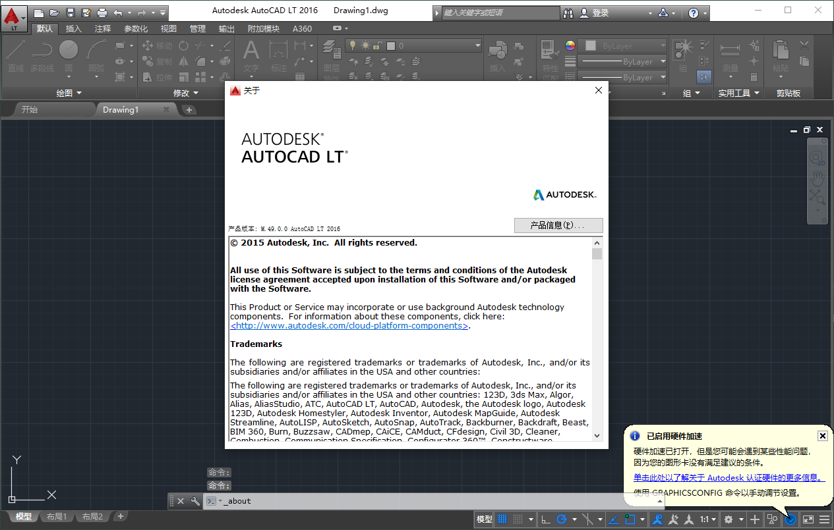The width and height of the screenshot is (834, 530).
Task: Open the Help dropdown arrow
Action: (705, 13)
